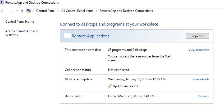Screen dimensions: 224x108
Task: Open View details for recent update
Action: pos(201,79)
